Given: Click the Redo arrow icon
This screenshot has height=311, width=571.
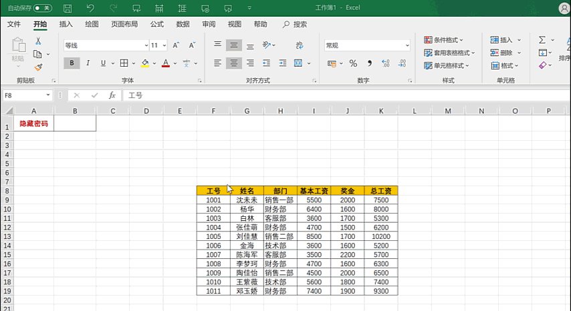Looking at the screenshot, I should pyautogui.click(x=113, y=8).
